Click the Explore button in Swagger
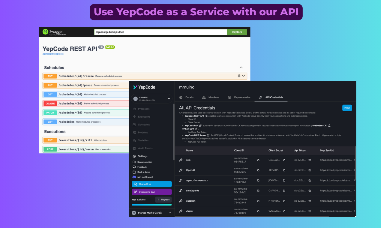The height and width of the screenshot is (228, 381). pyautogui.click(x=237, y=32)
